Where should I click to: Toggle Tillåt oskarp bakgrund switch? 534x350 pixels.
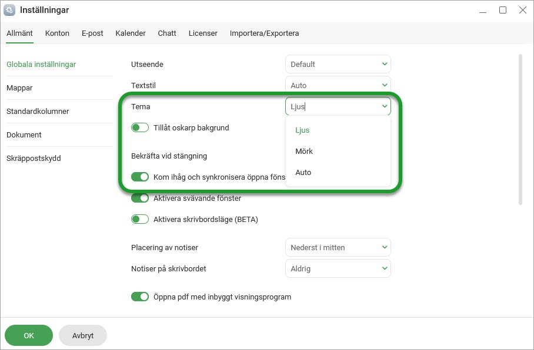[x=140, y=127]
